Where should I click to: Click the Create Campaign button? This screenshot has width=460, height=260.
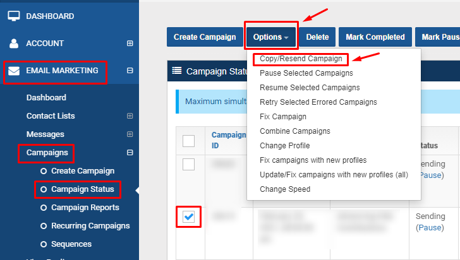tap(205, 37)
